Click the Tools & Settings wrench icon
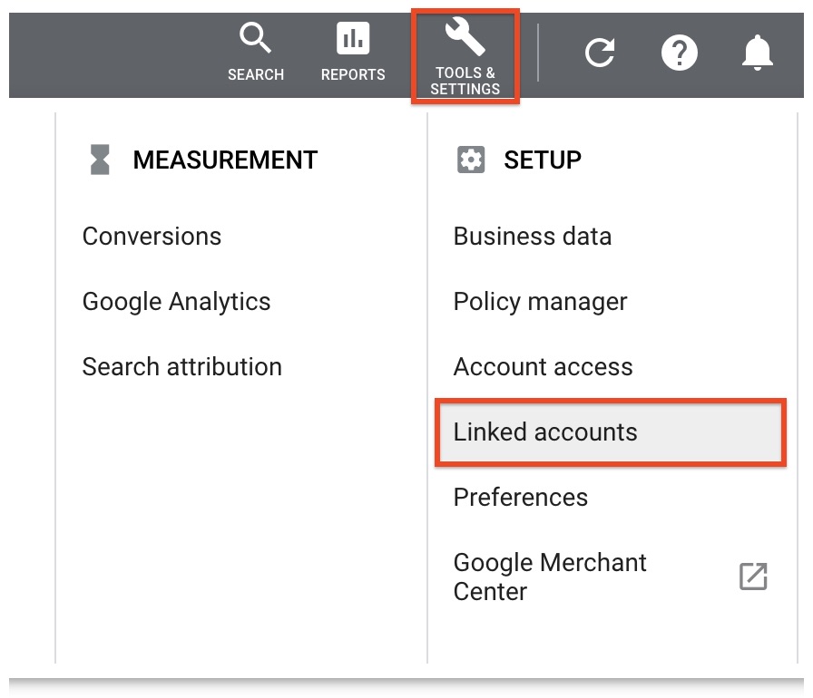The image size is (813, 698). (x=465, y=36)
